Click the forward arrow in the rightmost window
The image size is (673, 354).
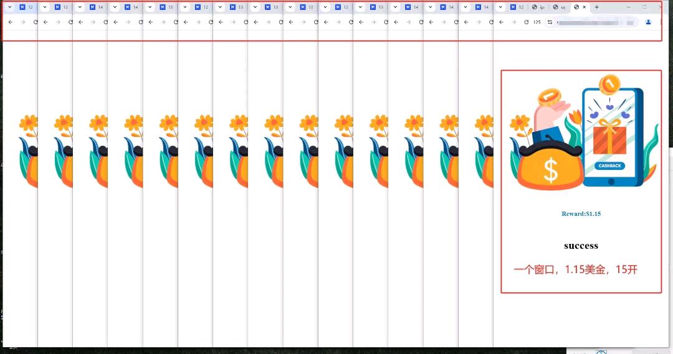click(513, 22)
